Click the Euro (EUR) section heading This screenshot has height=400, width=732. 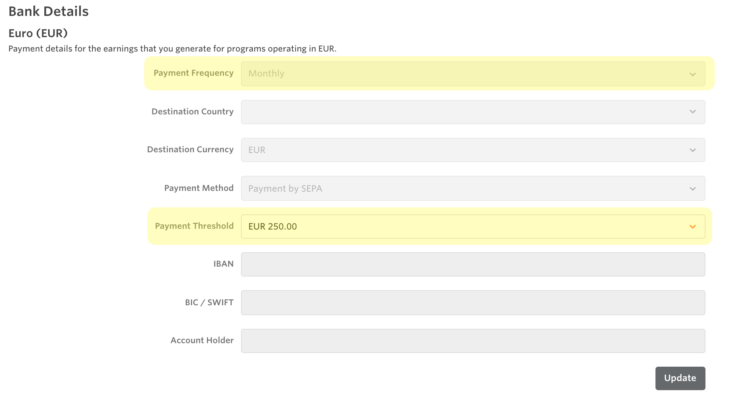[38, 33]
